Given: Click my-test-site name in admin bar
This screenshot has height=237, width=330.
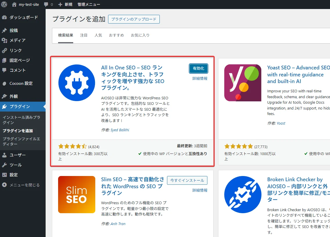Looking at the screenshot, I should [29, 4].
